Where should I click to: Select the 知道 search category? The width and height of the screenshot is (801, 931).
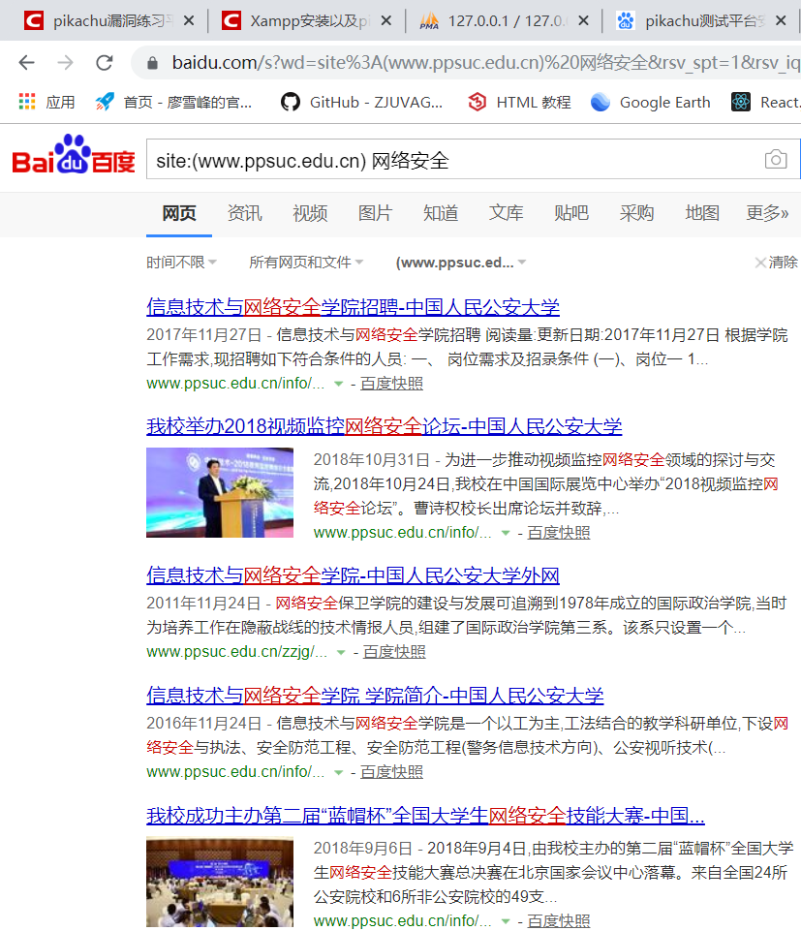(441, 212)
